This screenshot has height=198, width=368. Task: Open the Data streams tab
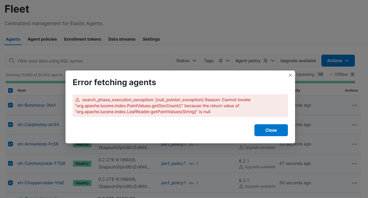tap(122, 39)
